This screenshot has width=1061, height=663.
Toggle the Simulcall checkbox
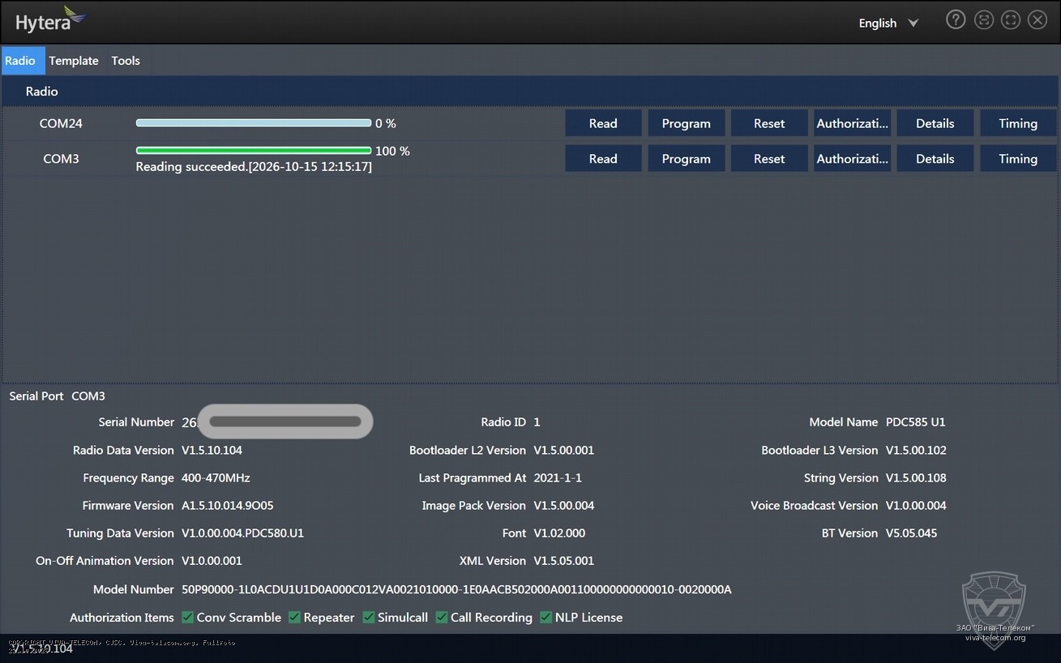(x=369, y=618)
